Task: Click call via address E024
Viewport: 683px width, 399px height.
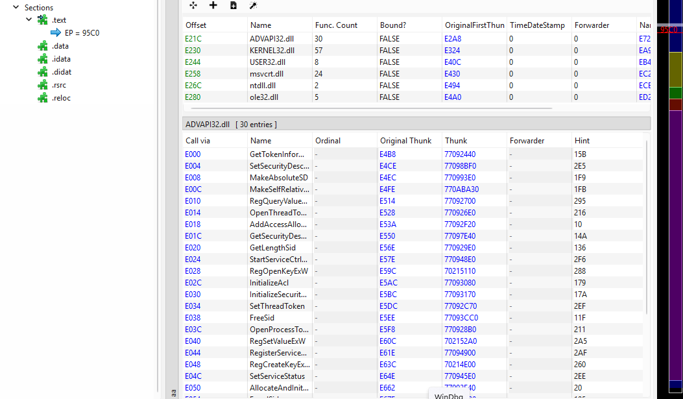Action: [193, 260]
